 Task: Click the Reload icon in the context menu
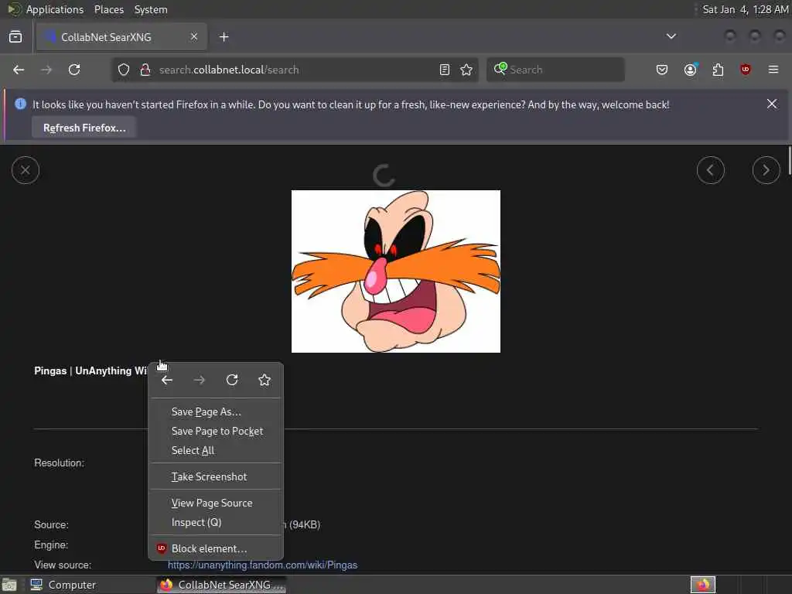[x=232, y=380]
